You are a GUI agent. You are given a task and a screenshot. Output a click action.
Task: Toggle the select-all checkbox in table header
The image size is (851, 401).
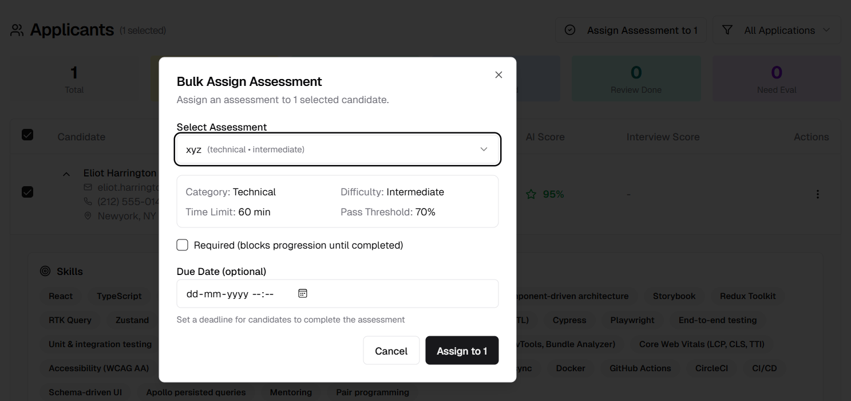coord(27,135)
